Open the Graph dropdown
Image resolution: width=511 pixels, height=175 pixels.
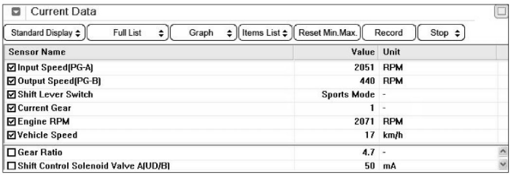[203, 33]
